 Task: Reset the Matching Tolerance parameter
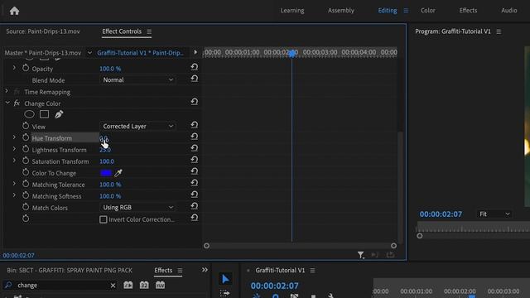pos(194,183)
